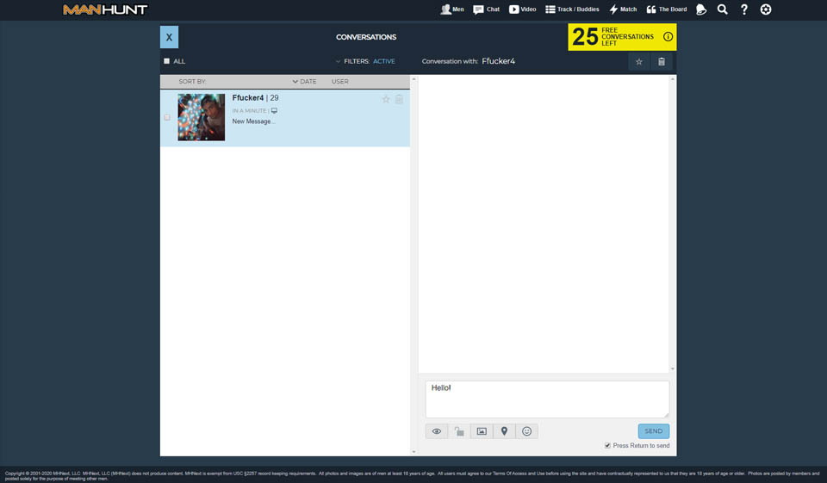Sort conversations by USER

coord(339,82)
